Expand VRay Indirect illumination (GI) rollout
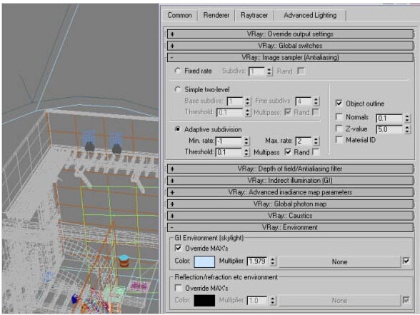 pos(290,181)
